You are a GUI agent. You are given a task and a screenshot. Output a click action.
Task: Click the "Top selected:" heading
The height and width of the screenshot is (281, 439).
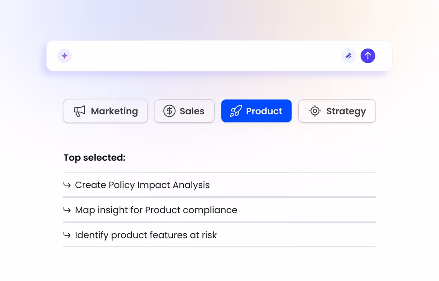pyautogui.click(x=94, y=158)
